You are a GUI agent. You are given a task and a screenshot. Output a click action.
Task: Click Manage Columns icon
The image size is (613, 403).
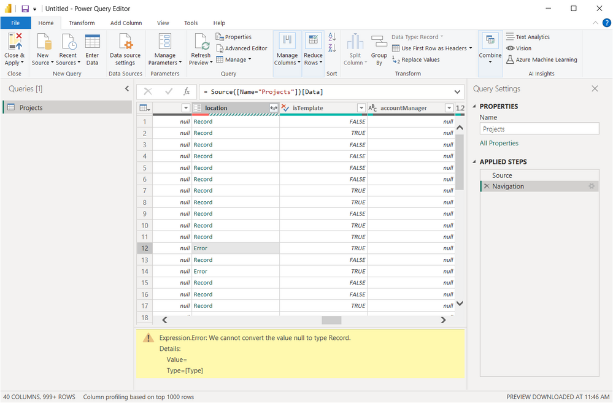coord(287,41)
